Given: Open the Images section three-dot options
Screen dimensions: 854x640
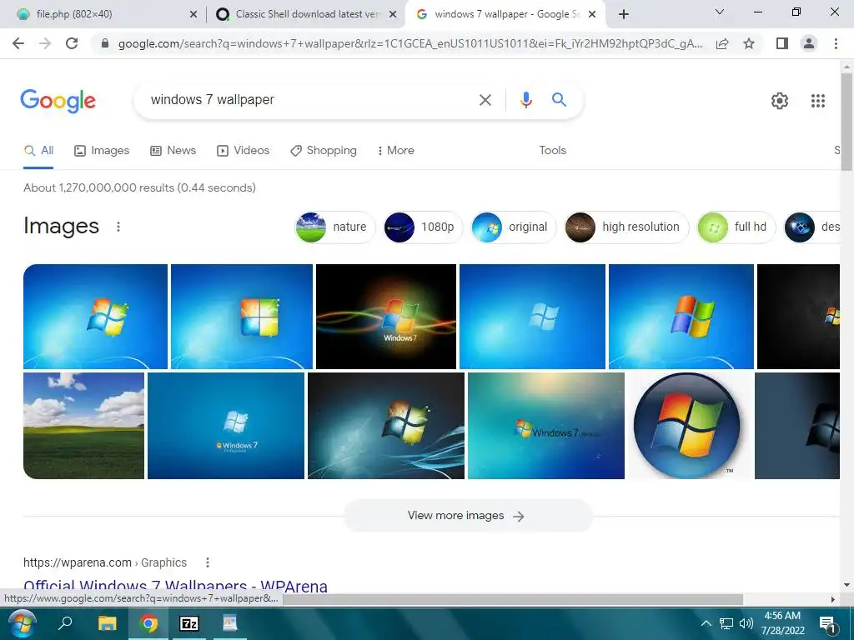Looking at the screenshot, I should (118, 227).
